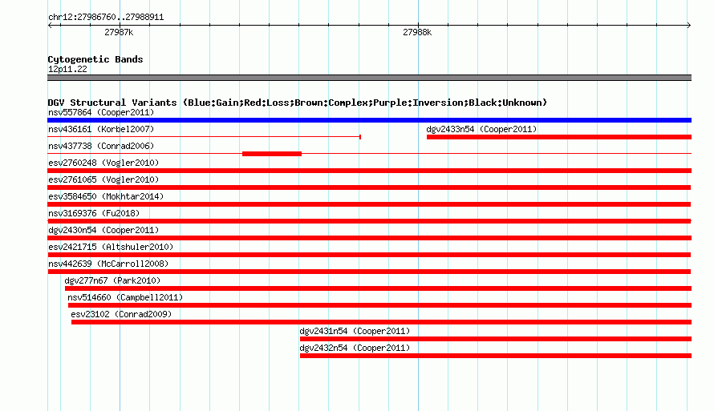Click the nsv557864 (Cooper2011) variant label
This screenshot has height=411, width=714.
[x=101, y=112]
